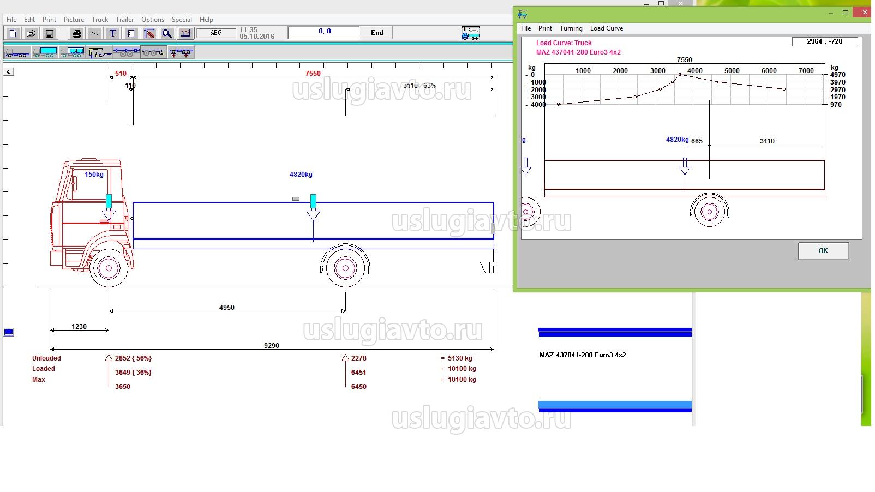Open the Load Curve menu

pyautogui.click(x=606, y=28)
